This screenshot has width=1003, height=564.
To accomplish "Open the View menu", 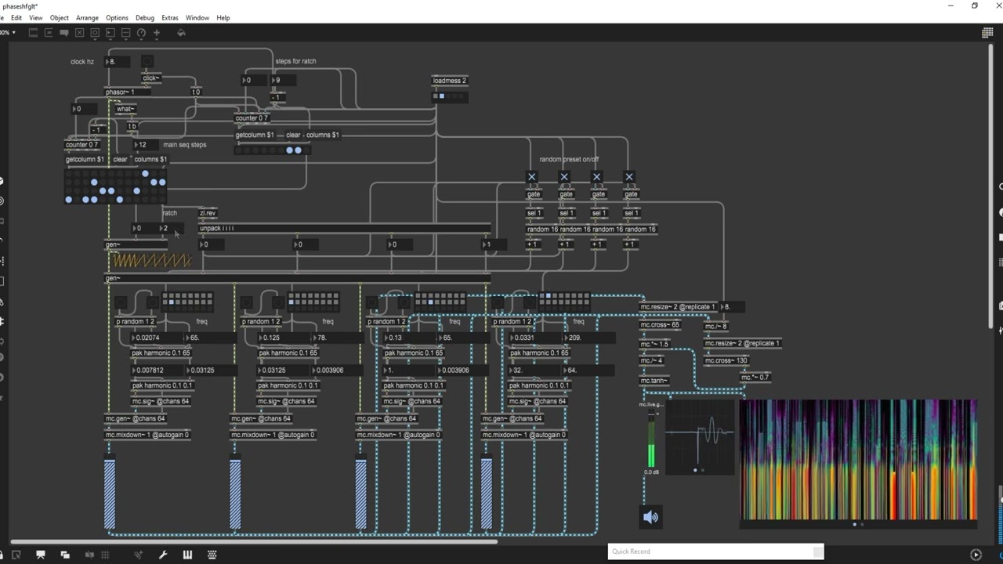I will [36, 17].
